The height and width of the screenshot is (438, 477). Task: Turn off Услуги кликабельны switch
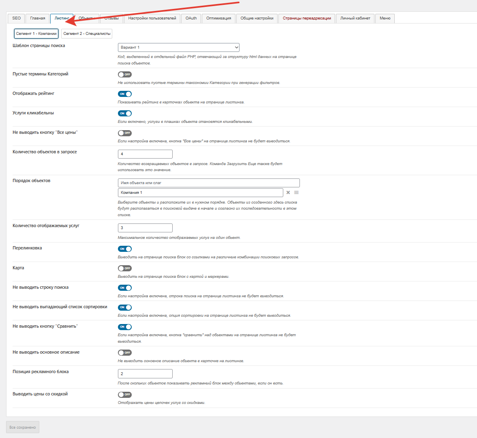tap(125, 114)
